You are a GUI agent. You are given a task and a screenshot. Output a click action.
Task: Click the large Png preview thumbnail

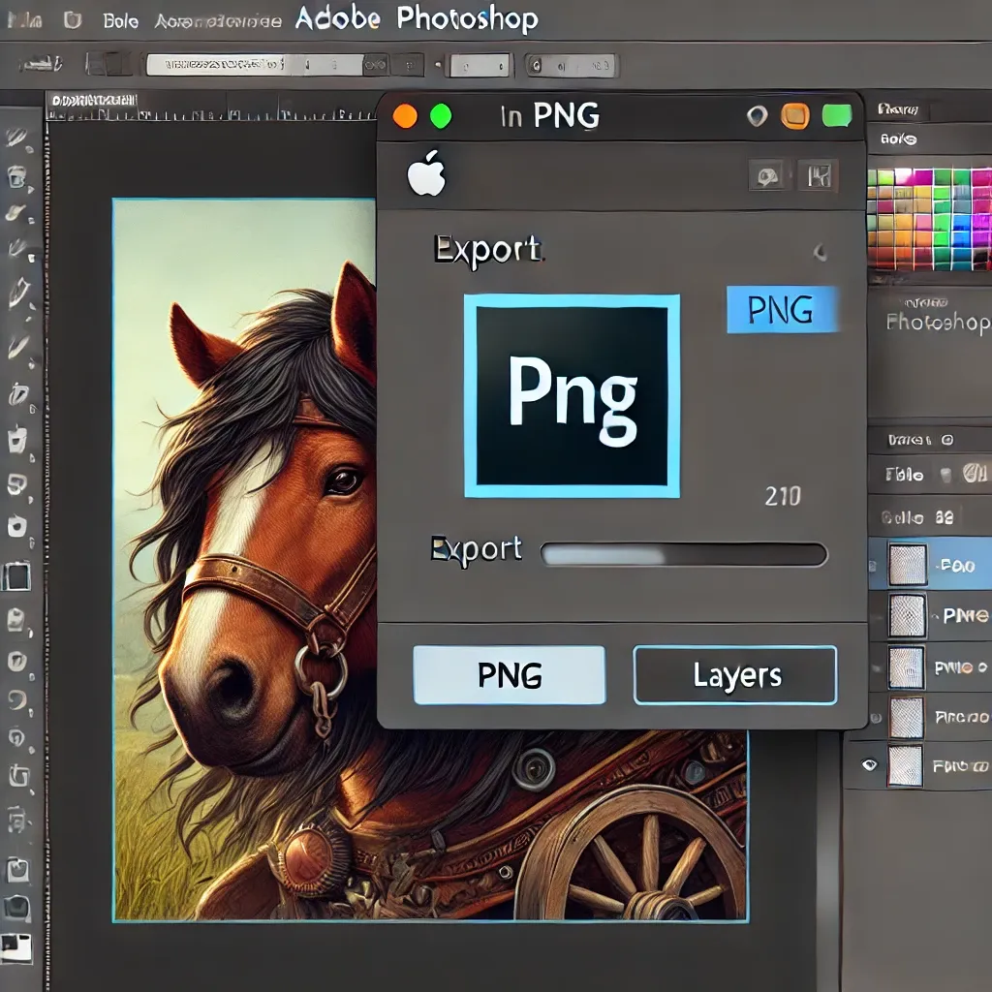point(572,396)
